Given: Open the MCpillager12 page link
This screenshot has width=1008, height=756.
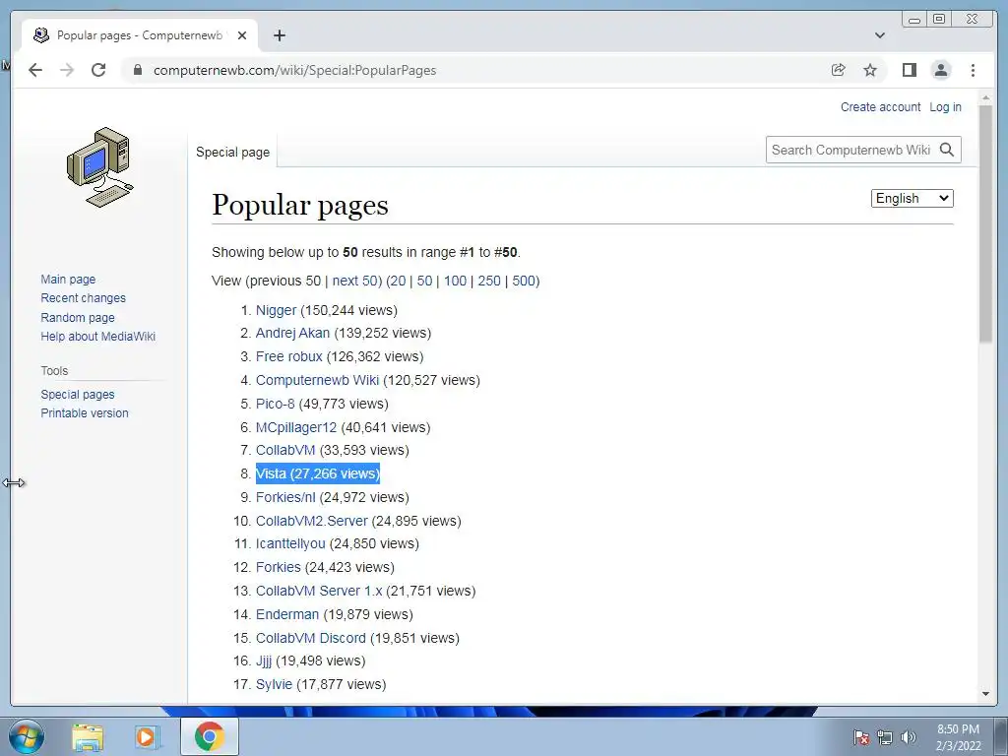Looking at the screenshot, I should click(x=296, y=427).
